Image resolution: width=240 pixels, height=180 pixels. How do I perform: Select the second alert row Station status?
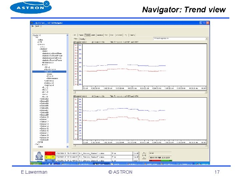pos(95,157)
